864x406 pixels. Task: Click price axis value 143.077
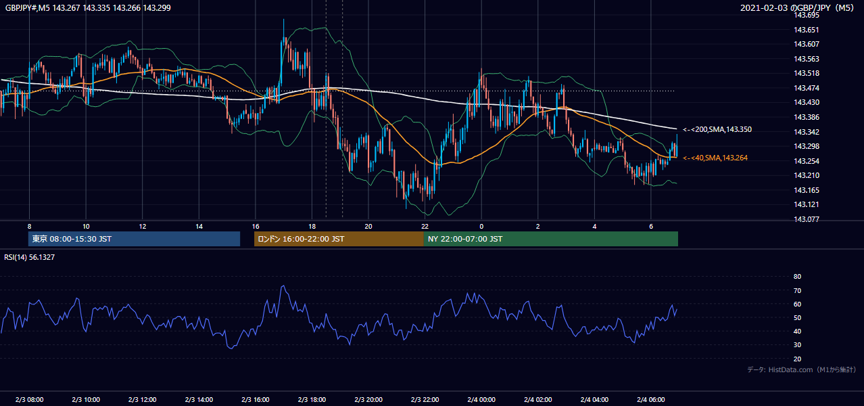click(x=807, y=219)
